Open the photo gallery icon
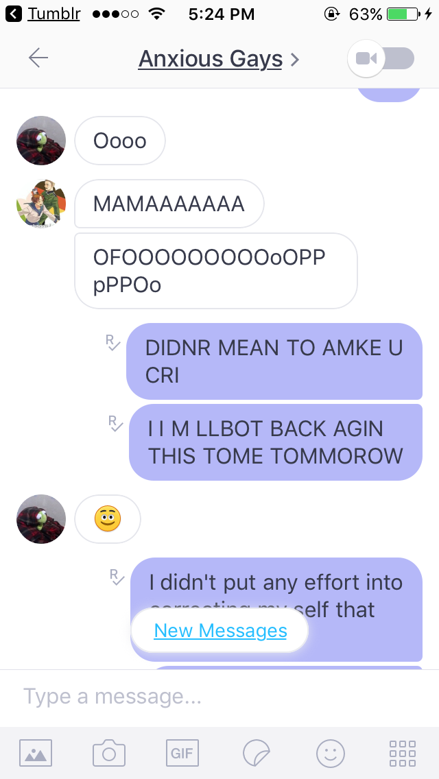The width and height of the screenshot is (439, 779). pyautogui.click(x=35, y=753)
